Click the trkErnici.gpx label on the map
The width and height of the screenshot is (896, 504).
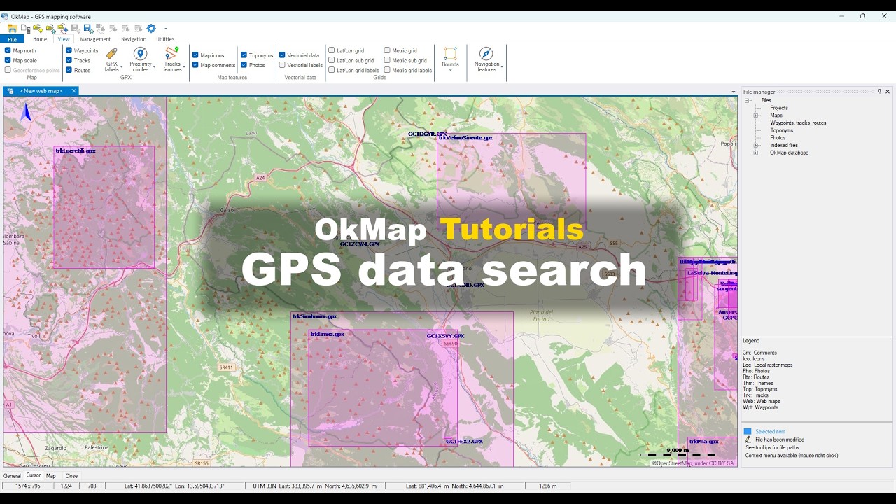point(328,335)
